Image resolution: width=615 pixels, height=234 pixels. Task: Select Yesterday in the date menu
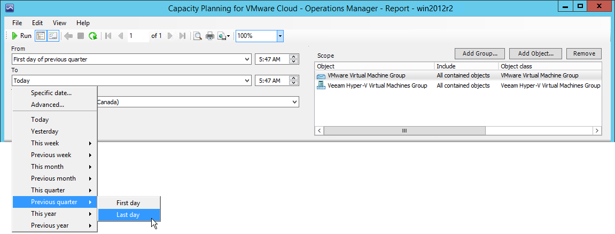55,131
